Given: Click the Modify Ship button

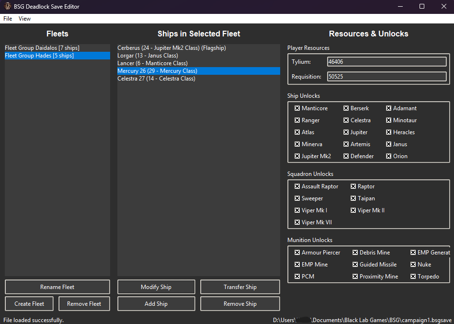Looking at the screenshot, I should pyautogui.click(x=156, y=287).
